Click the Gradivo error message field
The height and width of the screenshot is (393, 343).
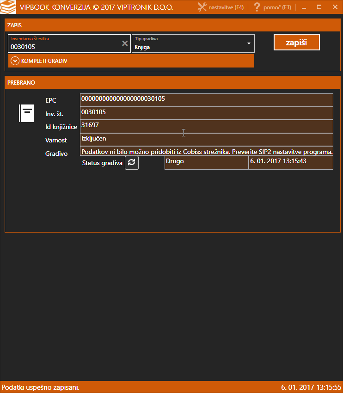tap(206, 152)
